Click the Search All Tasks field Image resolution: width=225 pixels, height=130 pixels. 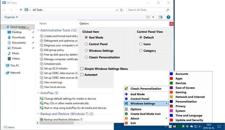pos(149,10)
